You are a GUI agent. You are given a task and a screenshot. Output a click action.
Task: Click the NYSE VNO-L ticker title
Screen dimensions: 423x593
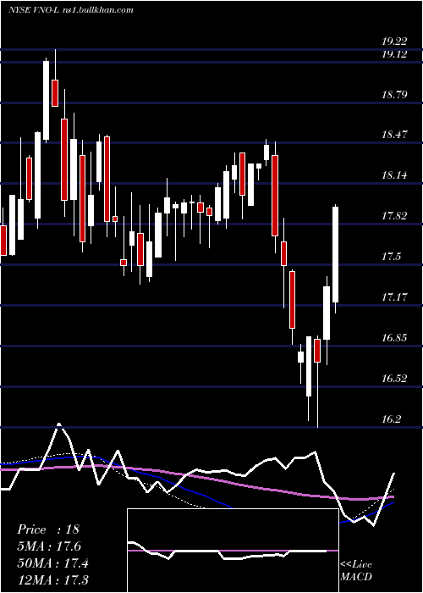tap(34, 10)
